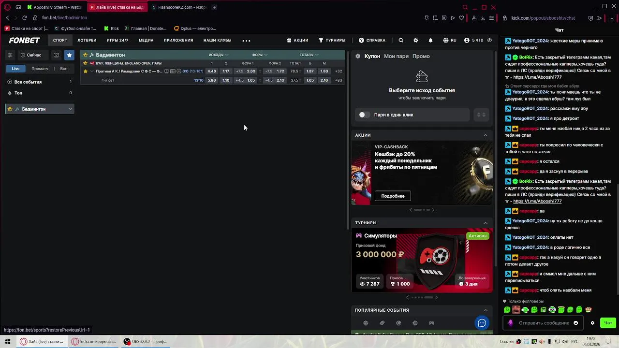Screen dimensions: 619x348
Task: Click the Подробнее button on cashback banner
Action: (393, 196)
